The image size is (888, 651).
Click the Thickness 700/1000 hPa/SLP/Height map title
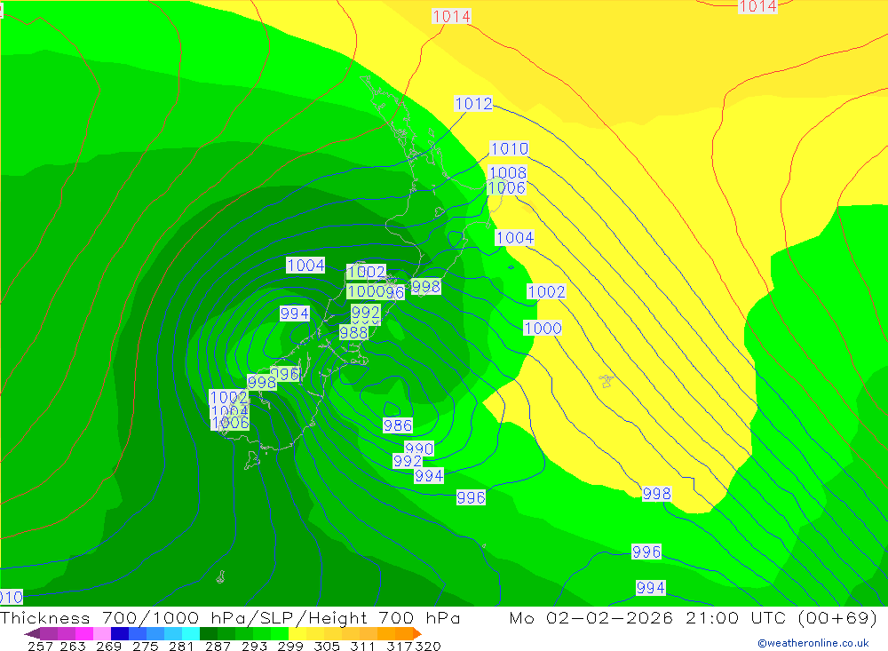point(230,617)
